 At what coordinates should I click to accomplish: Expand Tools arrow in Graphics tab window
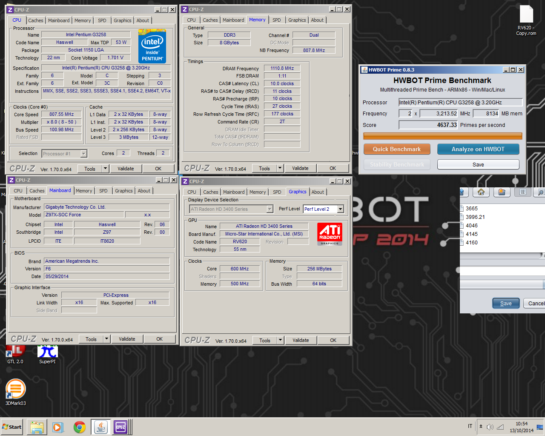(x=280, y=340)
